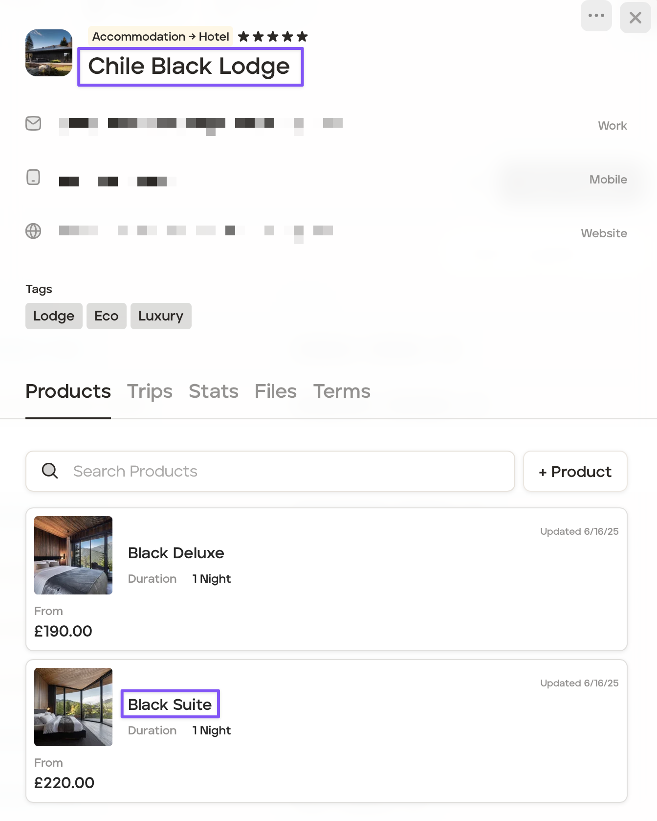Add a new product with + Product
This screenshot has height=821, width=657.
pyautogui.click(x=575, y=471)
